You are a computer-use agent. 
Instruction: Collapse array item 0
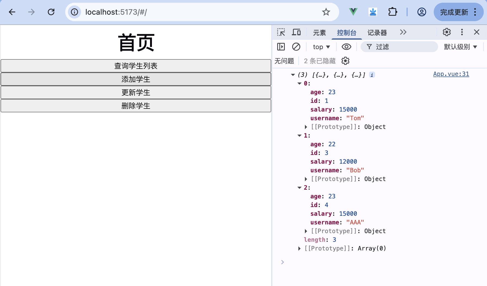(x=299, y=84)
